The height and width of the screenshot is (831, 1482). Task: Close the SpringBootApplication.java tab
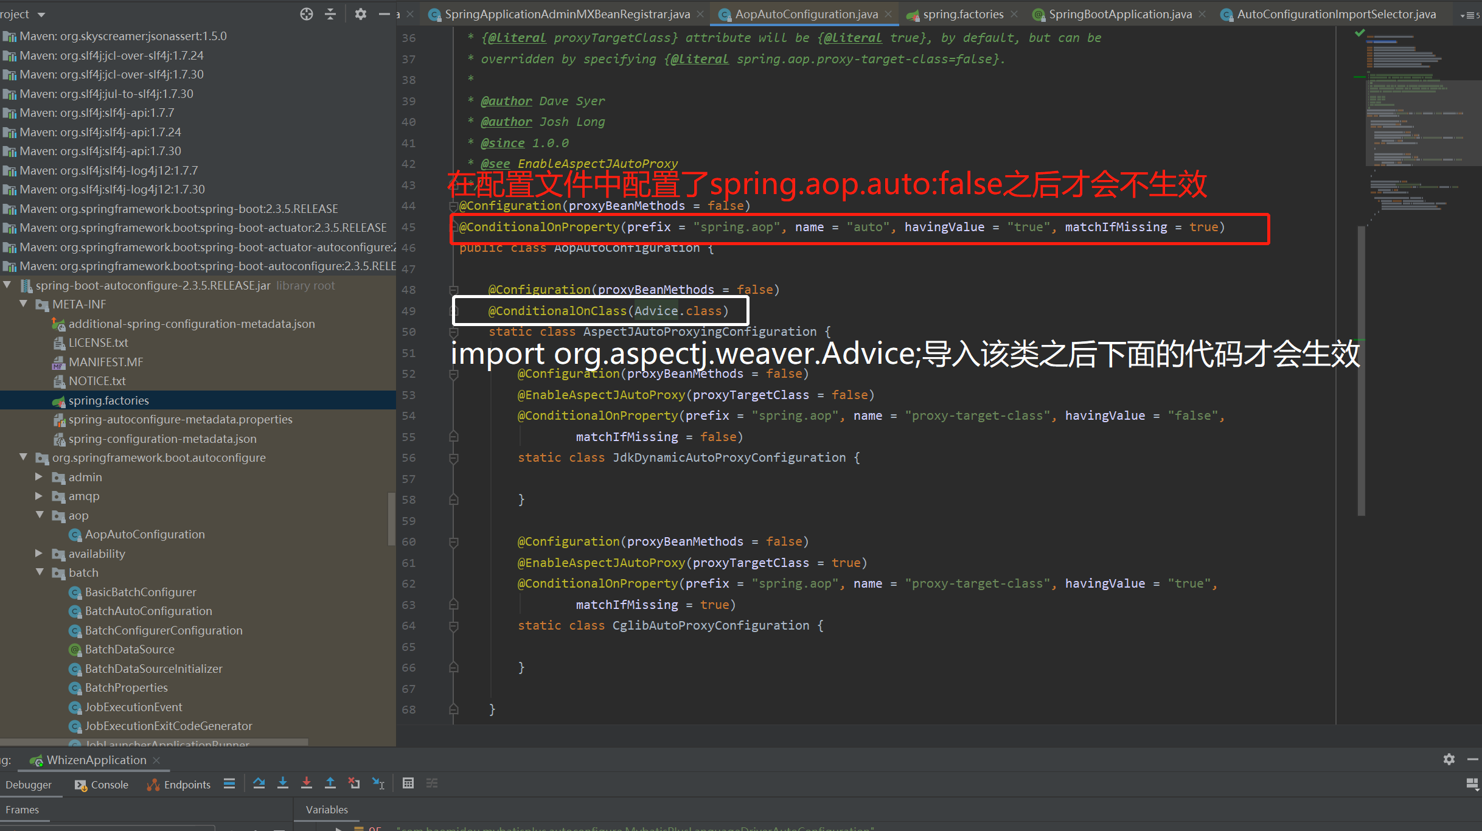(x=1202, y=14)
